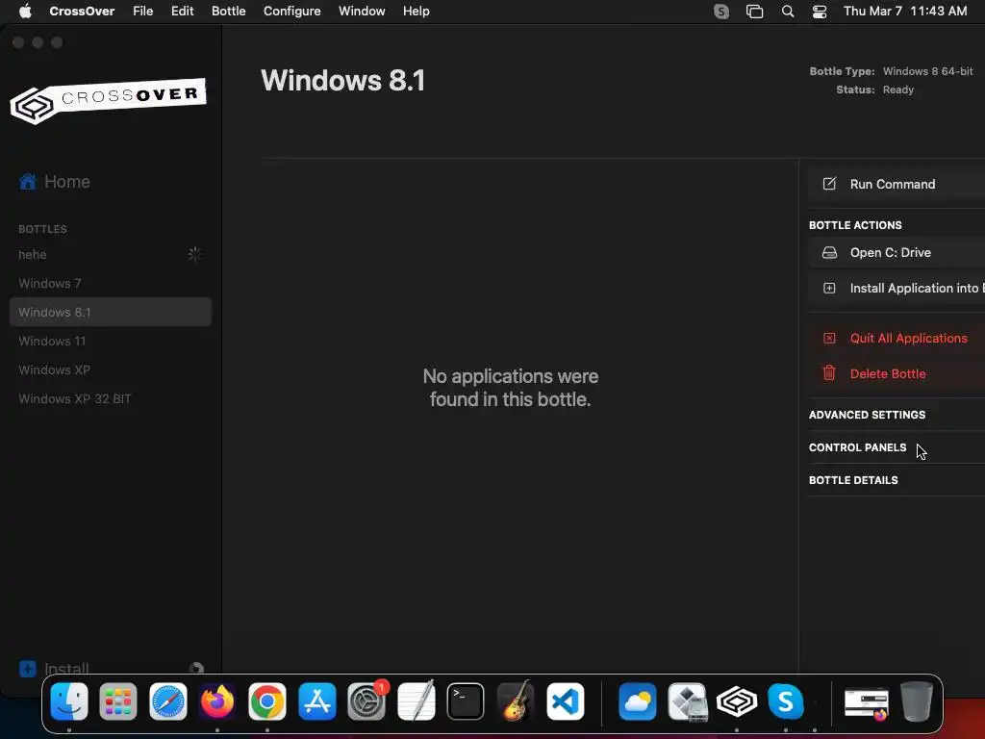Delete Bottle using the red option
The image size is (985, 739).
point(897,374)
